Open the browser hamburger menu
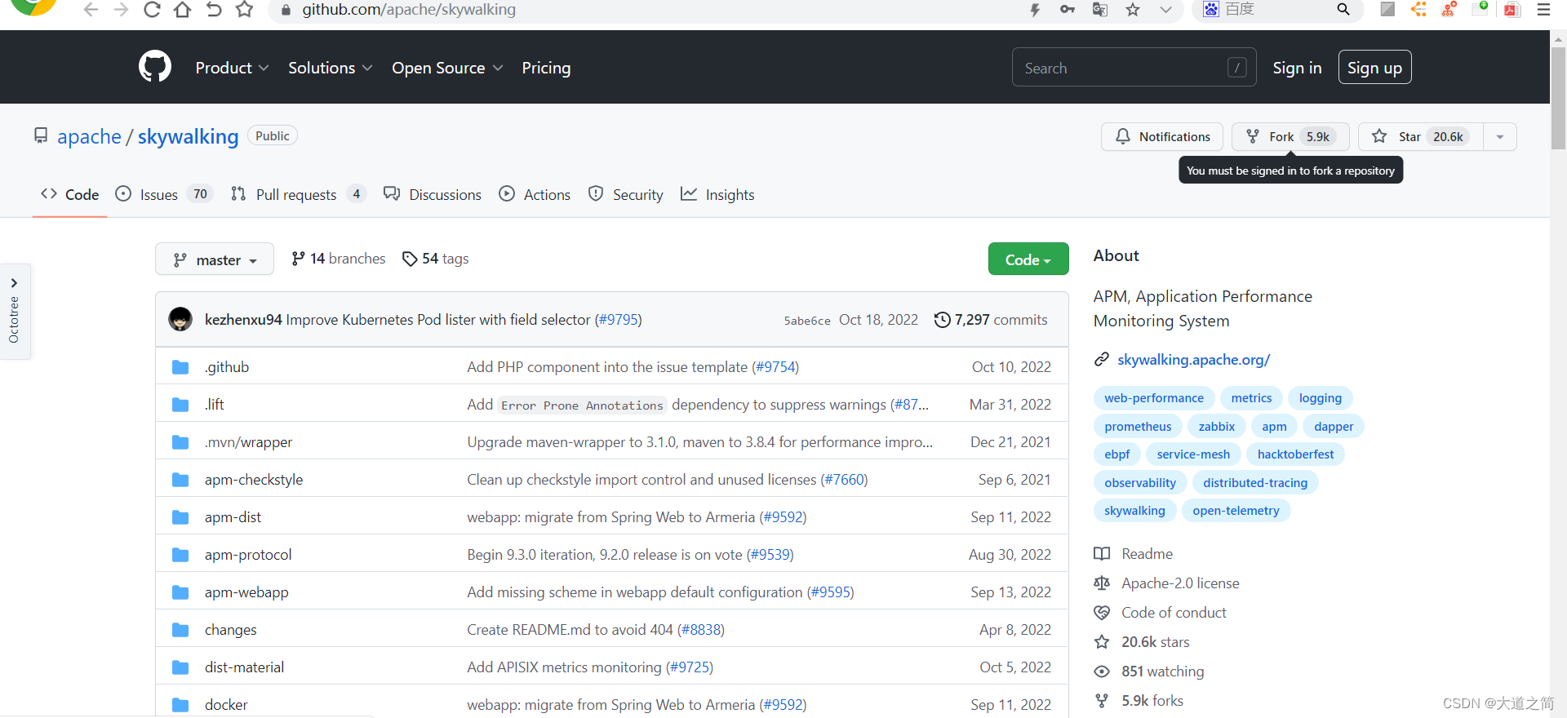The height and width of the screenshot is (718, 1567). (1543, 10)
